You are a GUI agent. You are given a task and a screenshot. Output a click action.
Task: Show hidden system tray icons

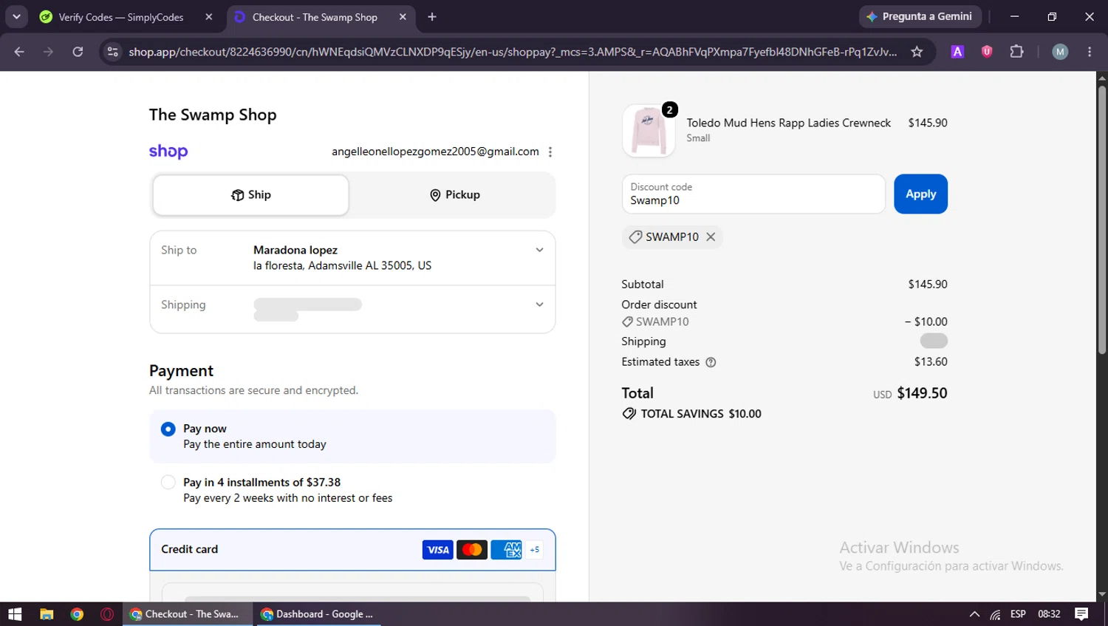[974, 614]
